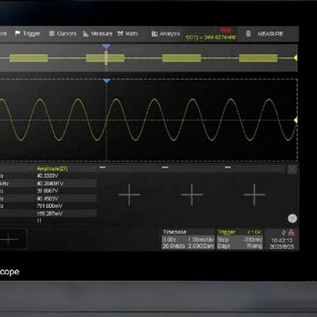Image resolution: width=317 pixels, height=317 pixels.
Task: Click the Measure ruler icon
Action: (x=86, y=34)
